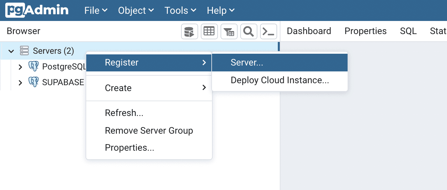This screenshot has width=447, height=190.
Task: Switch to the SQL tab
Action: (408, 31)
